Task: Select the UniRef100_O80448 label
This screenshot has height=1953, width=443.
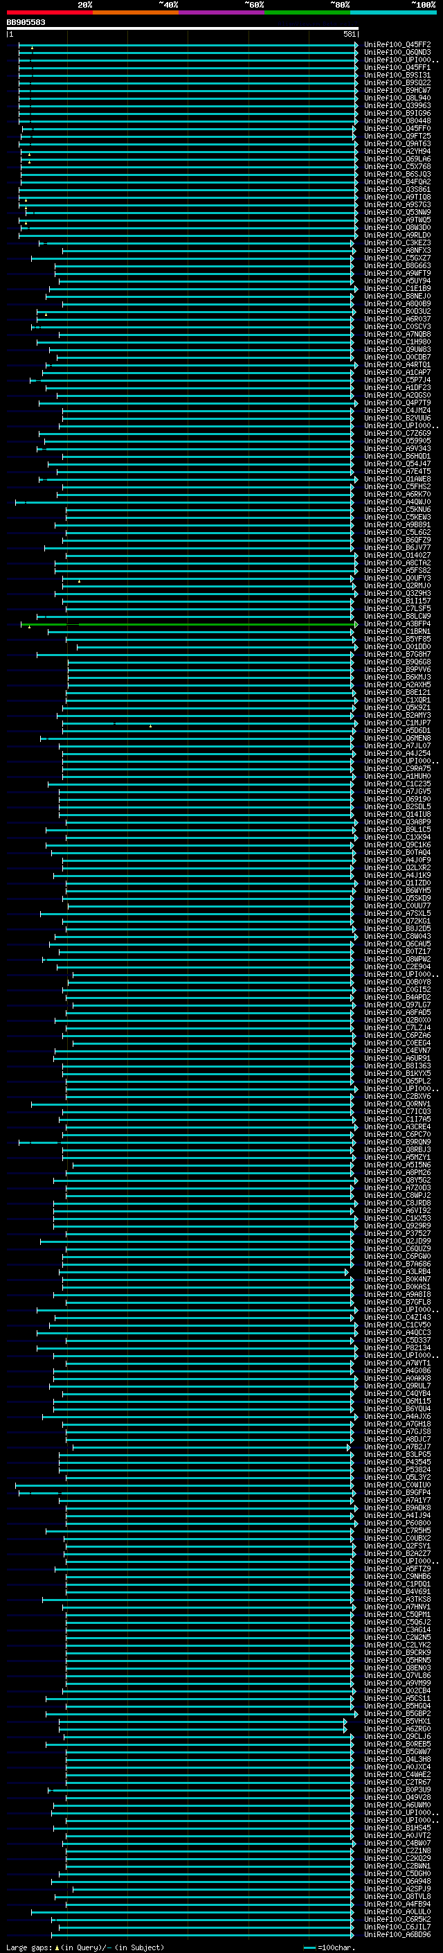Action: click(x=397, y=121)
